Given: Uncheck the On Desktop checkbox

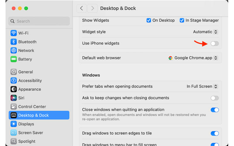Looking at the screenshot, I should [149, 20].
